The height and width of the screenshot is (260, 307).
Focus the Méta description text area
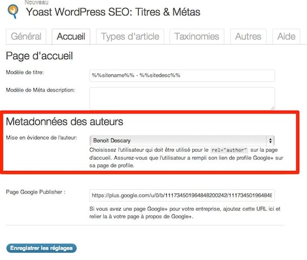[x=182, y=98]
